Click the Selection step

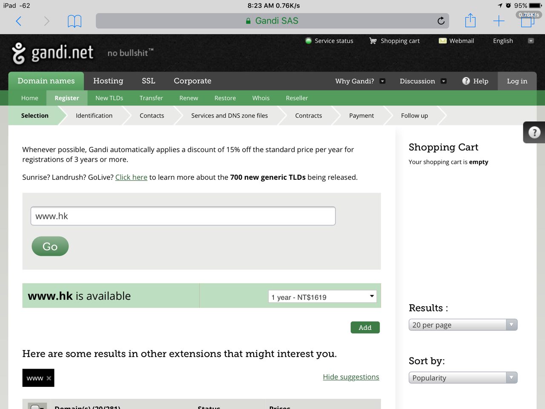pos(35,115)
